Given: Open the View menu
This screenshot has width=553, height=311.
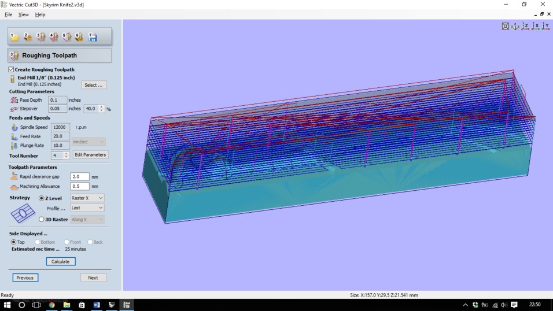Looking at the screenshot, I should click(x=24, y=14).
